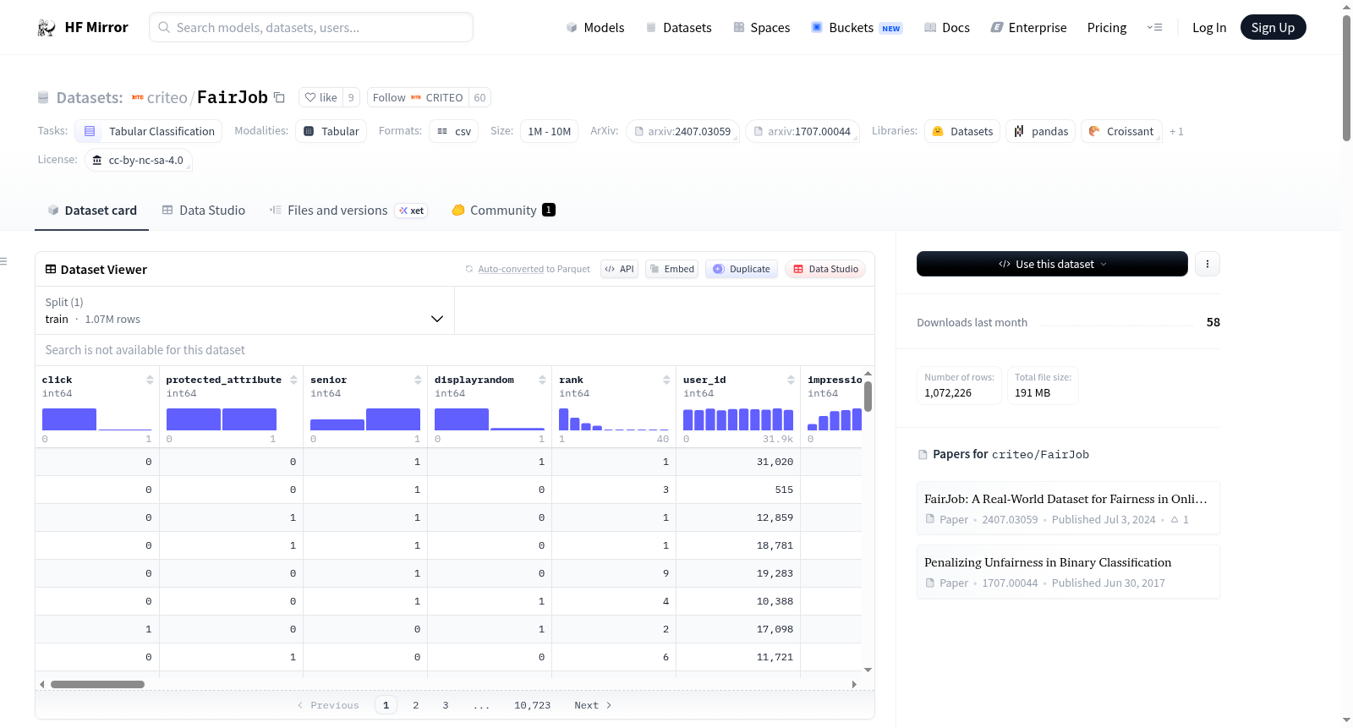Filter by the 1M - 10M size tag
1353x728 pixels.
(550, 131)
